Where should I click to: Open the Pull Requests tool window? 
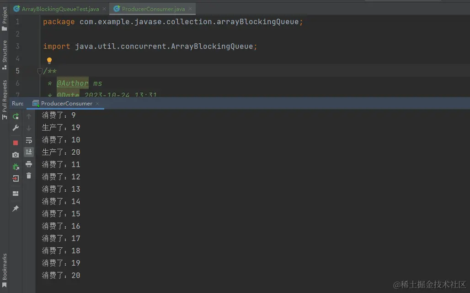(5, 99)
